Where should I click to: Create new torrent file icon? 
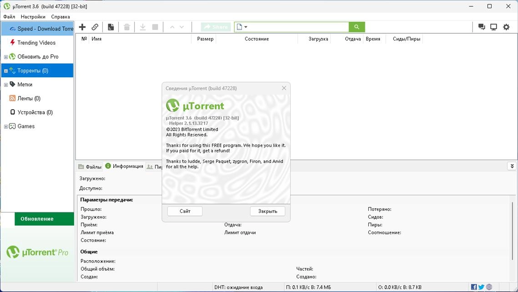(111, 27)
